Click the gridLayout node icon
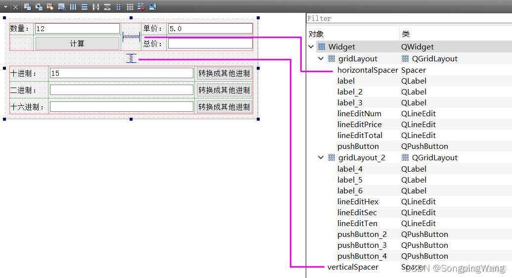This screenshot has width=512, height=278. [x=331, y=58]
